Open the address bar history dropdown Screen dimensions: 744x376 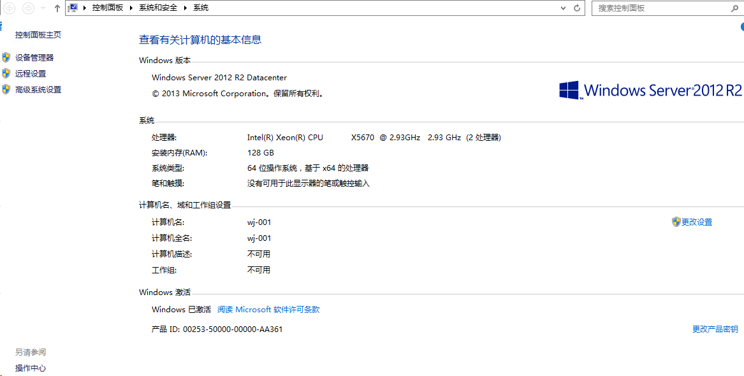pyautogui.click(x=563, y=8)
